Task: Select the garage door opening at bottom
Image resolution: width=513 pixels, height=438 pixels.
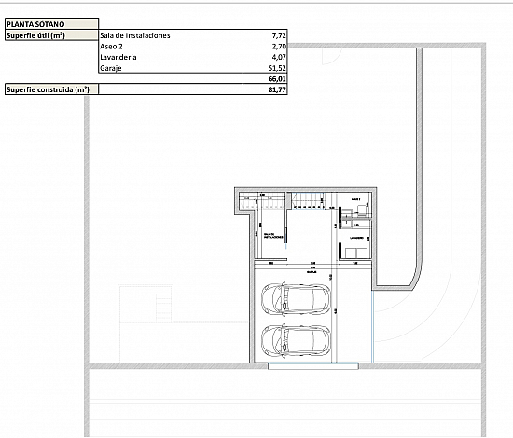Action: pyautogui.click(x=313, y=366)
